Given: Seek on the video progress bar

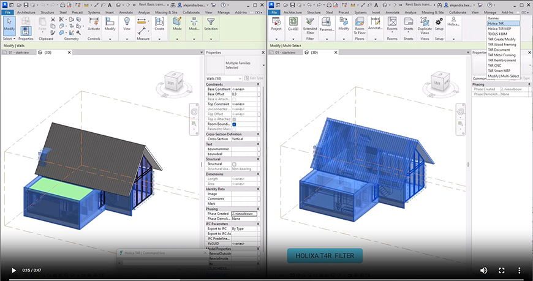Looking at the screenshot, I should click(x=266, y=279).
